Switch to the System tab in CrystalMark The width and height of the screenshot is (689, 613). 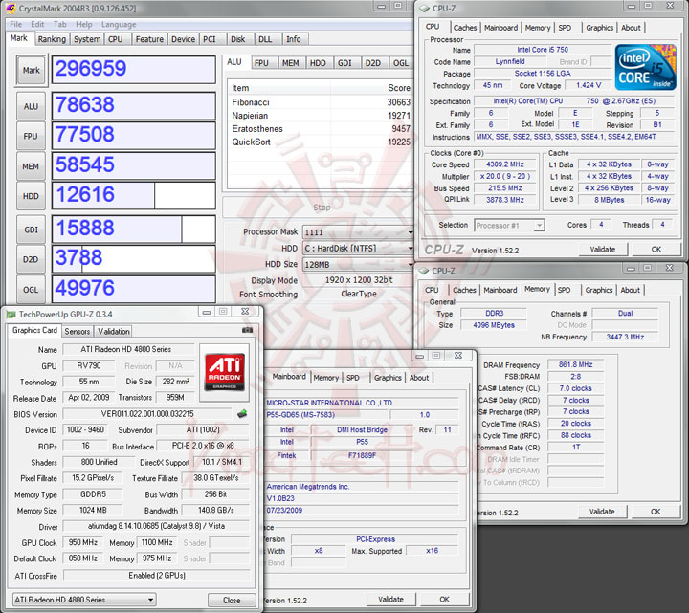coord(87,39)
